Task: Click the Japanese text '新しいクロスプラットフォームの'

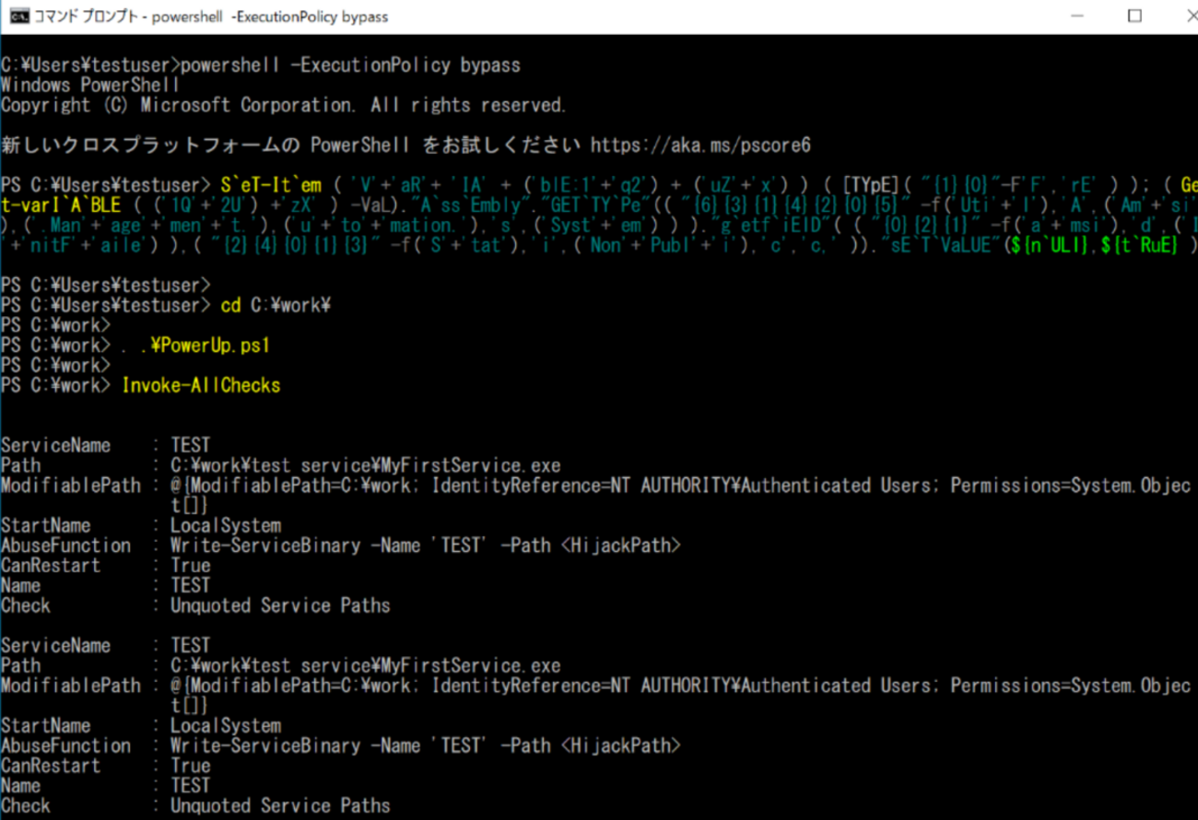Action: coord(151,146)
